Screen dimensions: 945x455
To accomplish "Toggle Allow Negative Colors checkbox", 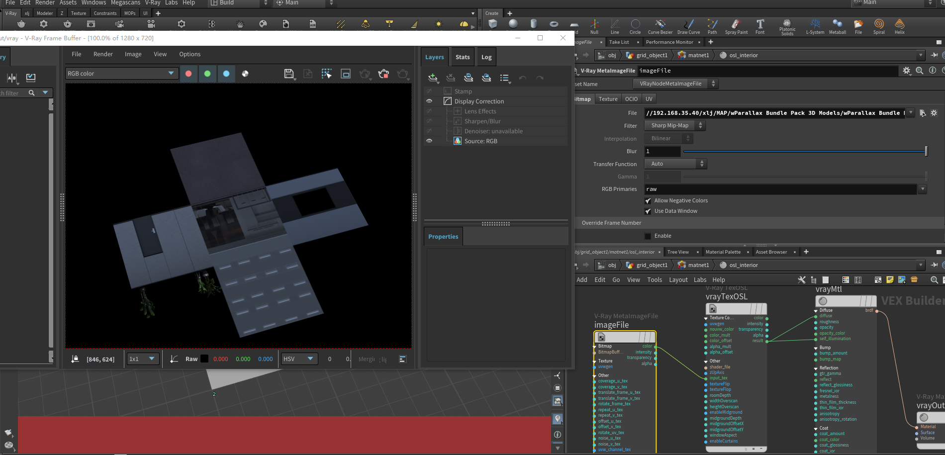I will pos(648,201).
